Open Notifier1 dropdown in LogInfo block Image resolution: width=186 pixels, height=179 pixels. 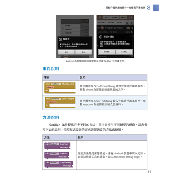coord(54,154)
